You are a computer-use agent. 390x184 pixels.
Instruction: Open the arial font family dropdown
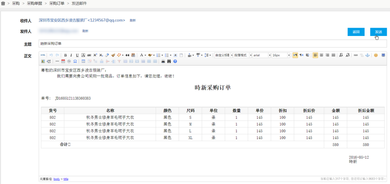(262, 55)
